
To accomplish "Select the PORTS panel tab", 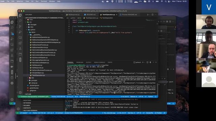I will (110, 63).
